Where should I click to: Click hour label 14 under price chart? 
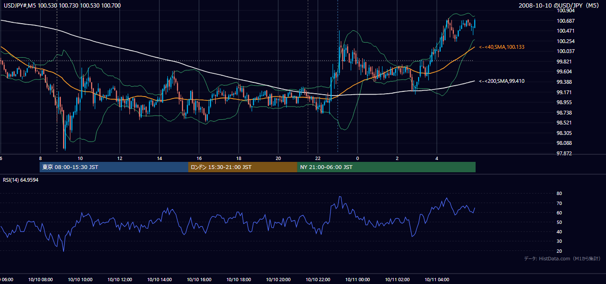click(159, 158)
